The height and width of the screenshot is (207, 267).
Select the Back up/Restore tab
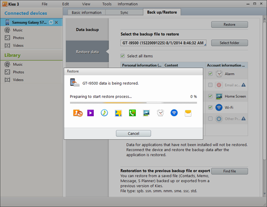click(x=162, y=12)
